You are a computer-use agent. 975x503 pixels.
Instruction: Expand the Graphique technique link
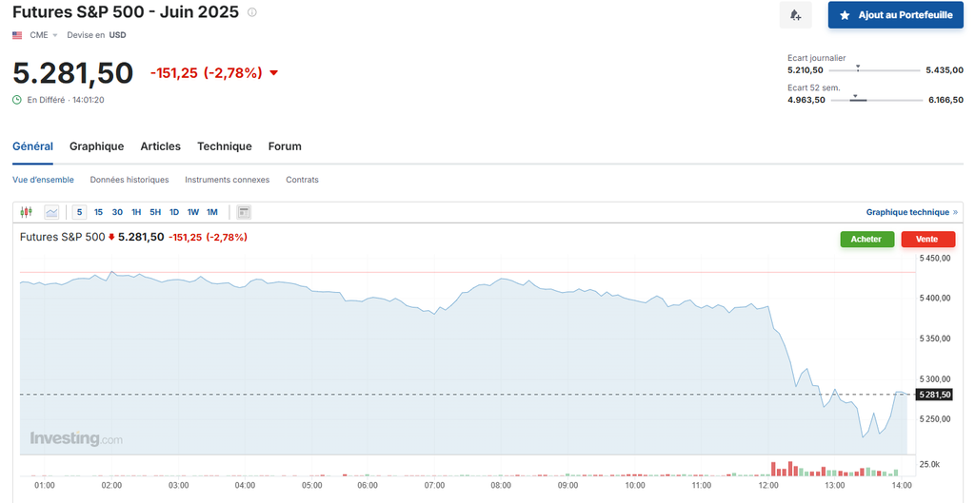[911, 212]
